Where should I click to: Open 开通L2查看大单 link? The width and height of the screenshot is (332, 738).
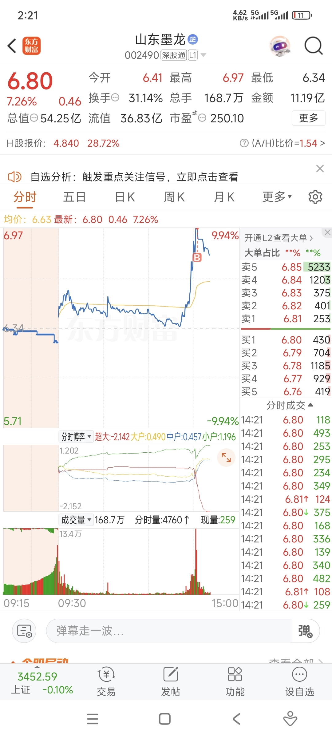point(279,238)
